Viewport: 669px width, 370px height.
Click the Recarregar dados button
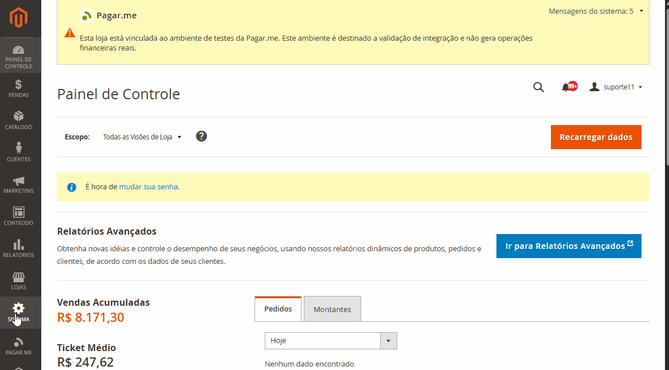point(596,137)
